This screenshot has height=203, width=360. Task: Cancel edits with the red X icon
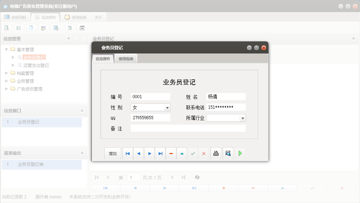[204, 153]
